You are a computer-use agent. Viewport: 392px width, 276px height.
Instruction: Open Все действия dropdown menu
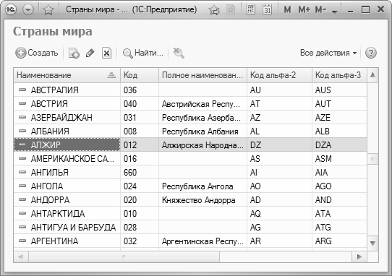328,53
